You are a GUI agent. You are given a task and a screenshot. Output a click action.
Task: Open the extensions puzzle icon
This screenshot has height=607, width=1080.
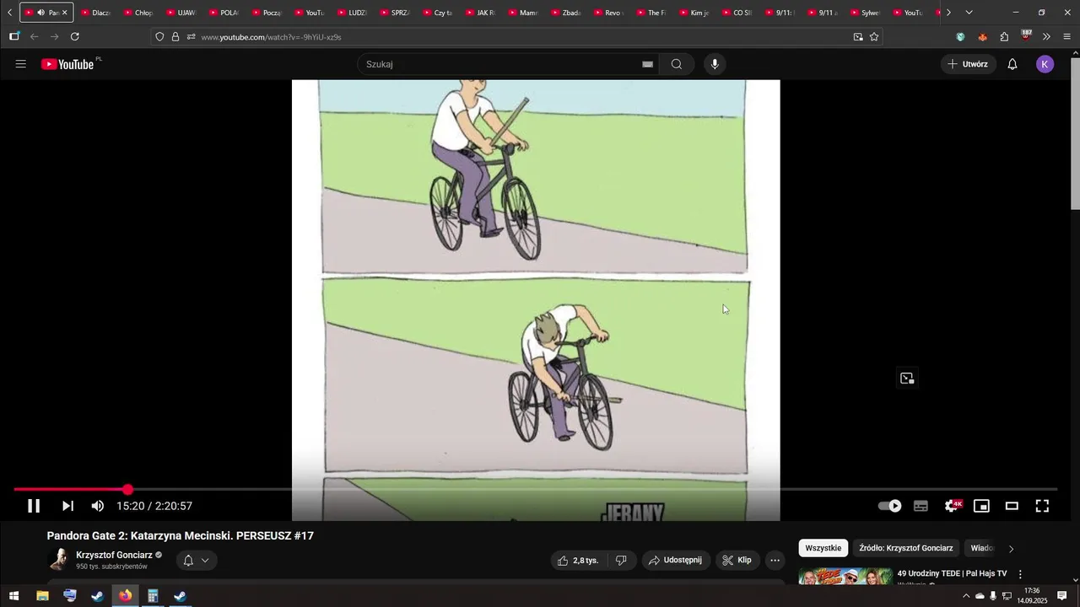click(x=1004, y=36)
